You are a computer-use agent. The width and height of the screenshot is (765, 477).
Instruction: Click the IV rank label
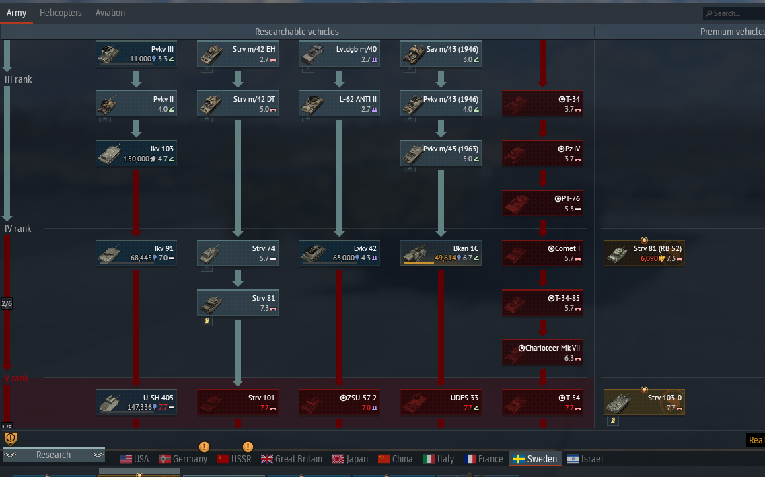pyautogui.click(x=18, y=229)
